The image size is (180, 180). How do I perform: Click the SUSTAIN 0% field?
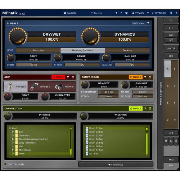(x=132, y=65)
